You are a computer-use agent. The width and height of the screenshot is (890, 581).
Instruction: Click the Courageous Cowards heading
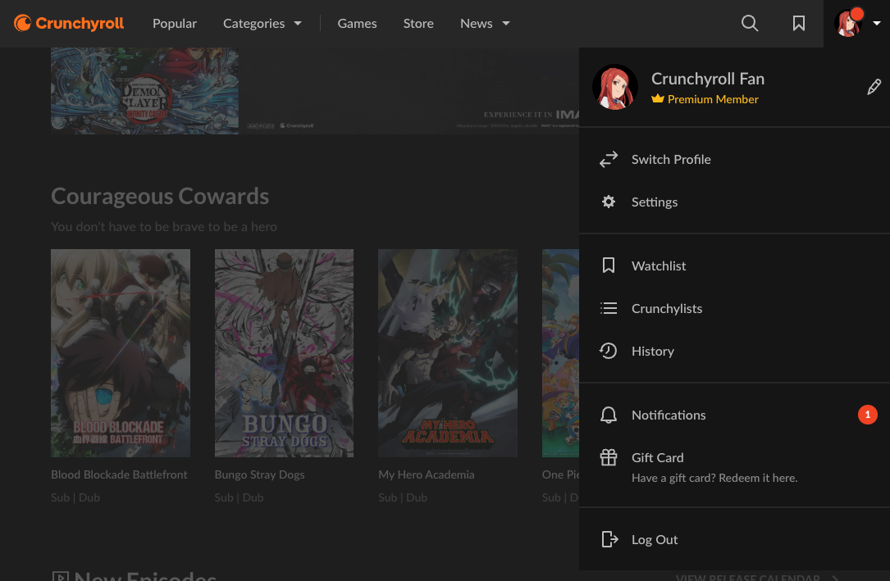click(x=160, y=196)
